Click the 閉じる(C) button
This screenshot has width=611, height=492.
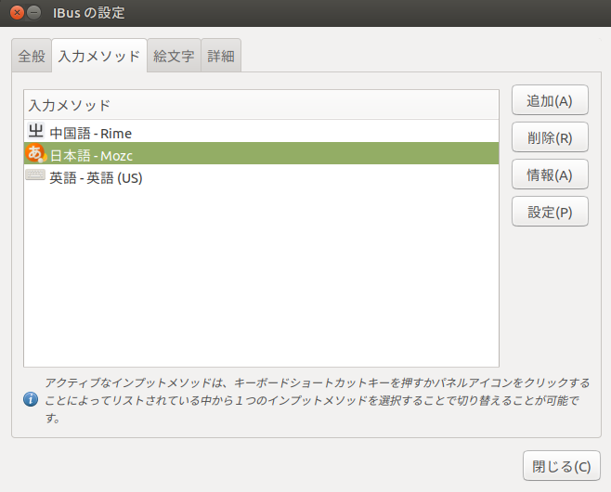pos(562,465)
